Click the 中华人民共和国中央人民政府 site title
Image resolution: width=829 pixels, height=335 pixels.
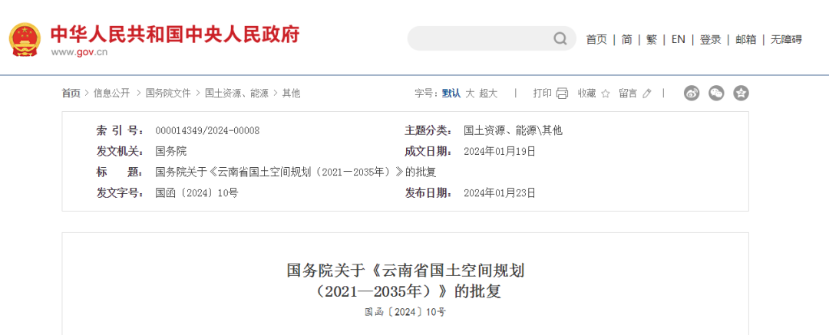175,34
